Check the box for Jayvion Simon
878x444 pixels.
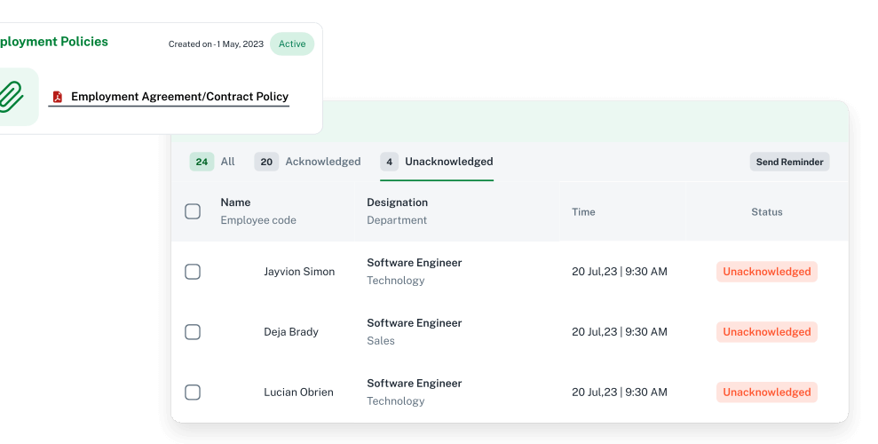[x=193, y=272]
